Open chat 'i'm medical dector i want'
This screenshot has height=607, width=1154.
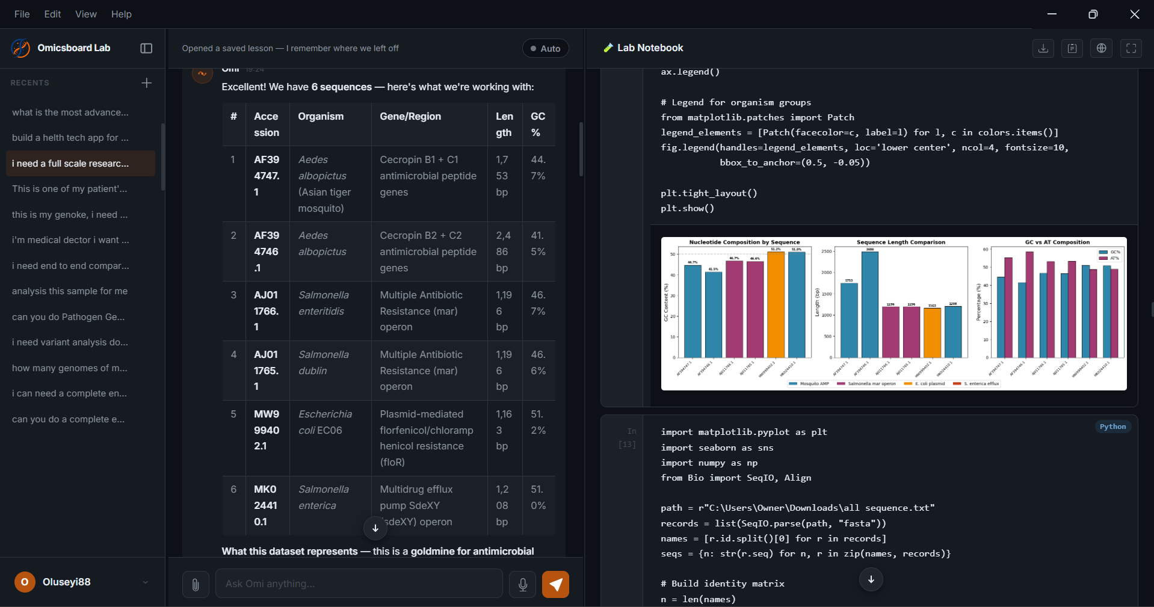[x=81, y=240]
